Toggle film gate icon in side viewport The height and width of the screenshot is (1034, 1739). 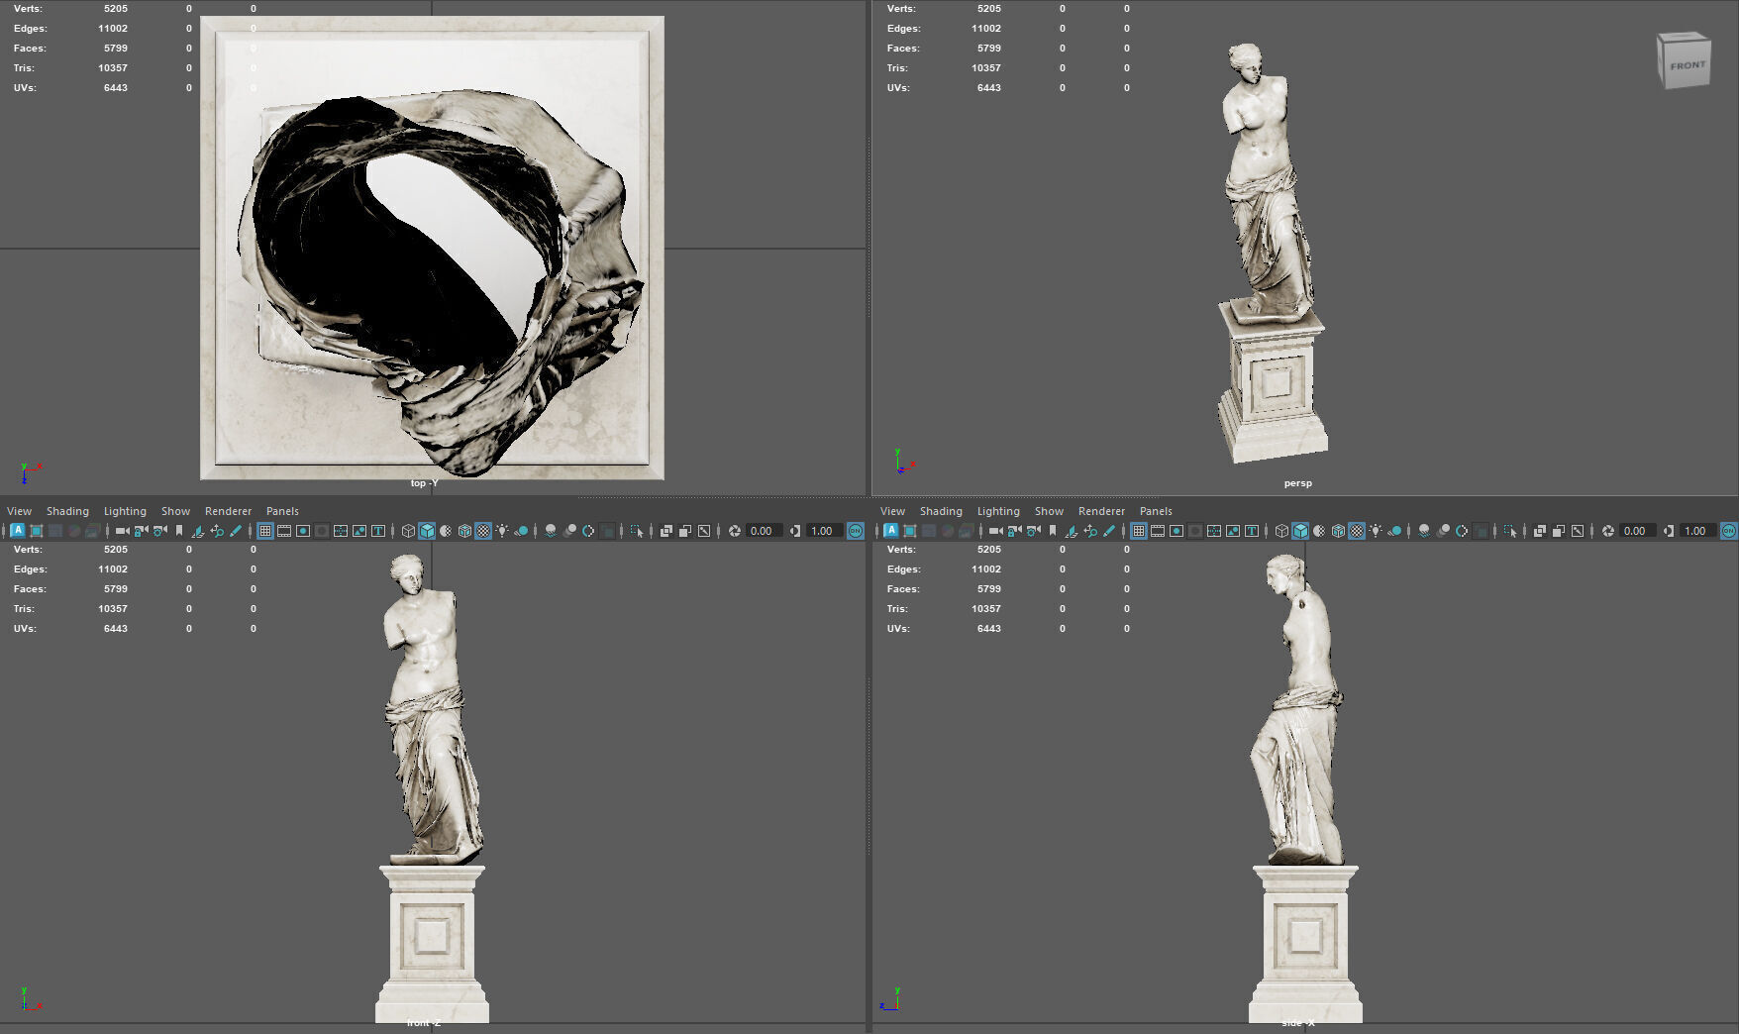click(x=1158, y=531)
